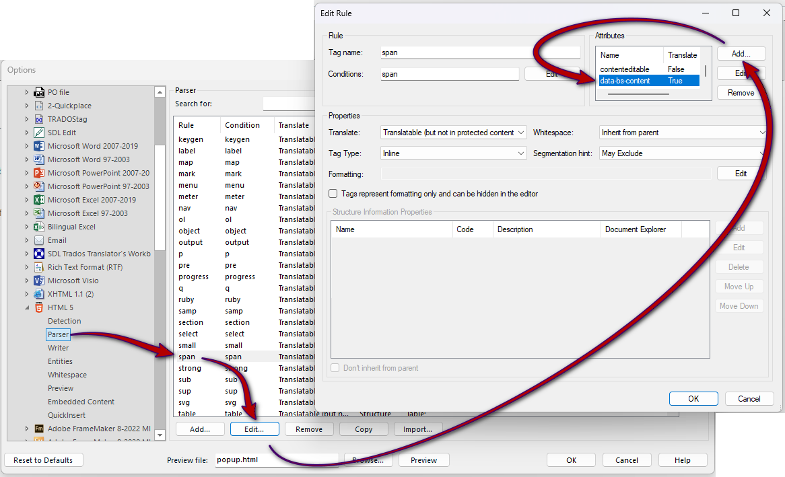Expand the Tag Type combo box
Image resolution: width=785 pixels, height=477 pixels.
(520, 153)
